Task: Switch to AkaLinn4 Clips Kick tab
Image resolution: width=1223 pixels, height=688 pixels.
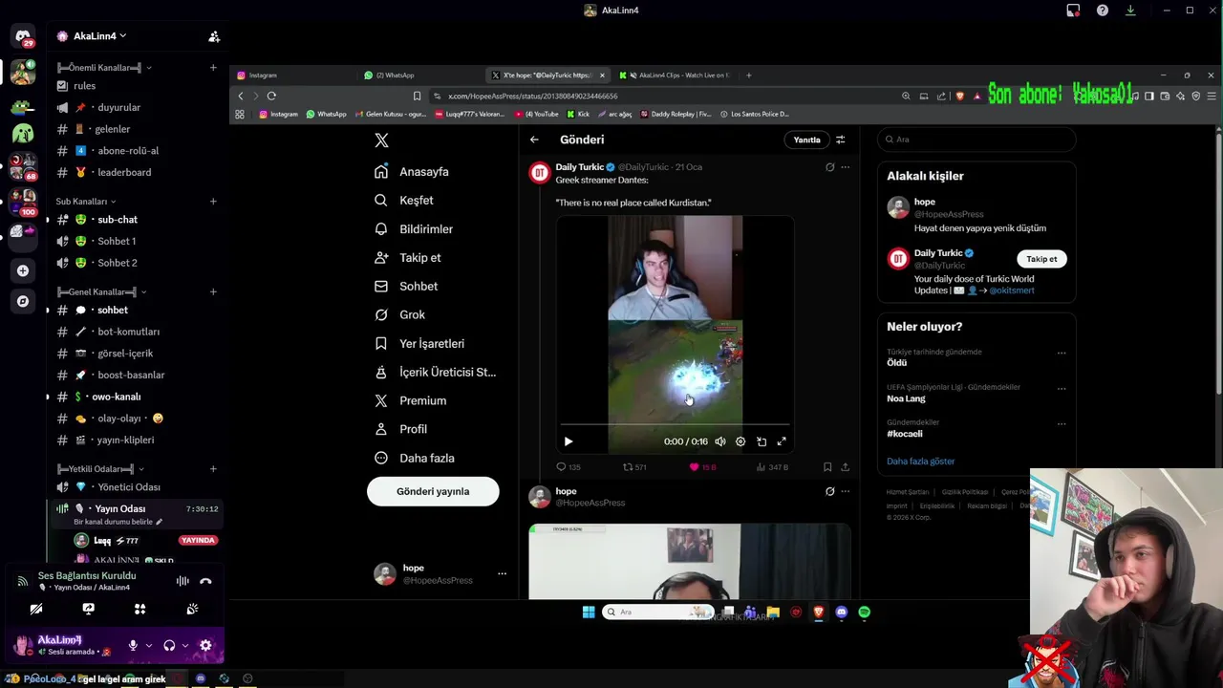Action: coord(674,75)
